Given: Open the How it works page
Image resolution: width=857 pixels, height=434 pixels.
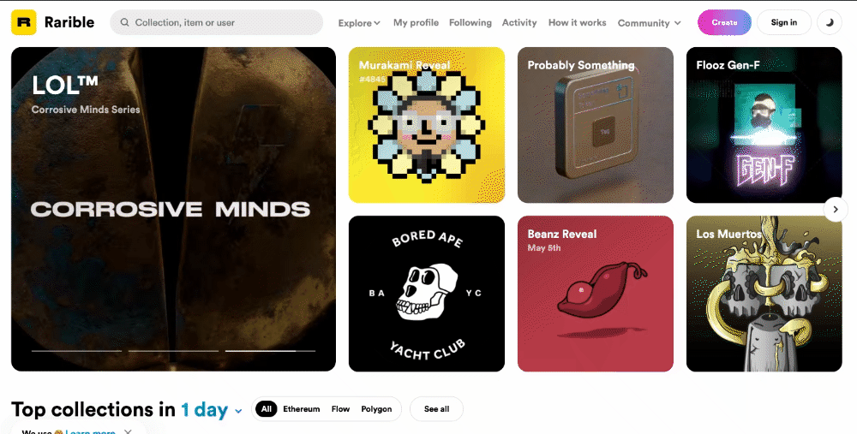Looking at the screenshot, I should (577, 22).
